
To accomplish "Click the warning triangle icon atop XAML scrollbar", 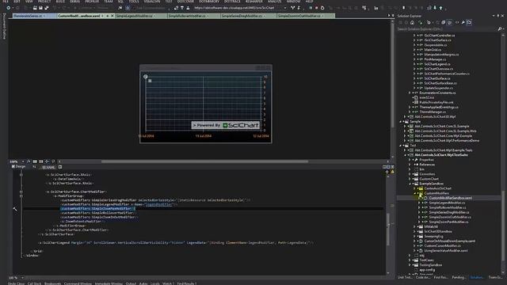I will (x=392, y=172).
